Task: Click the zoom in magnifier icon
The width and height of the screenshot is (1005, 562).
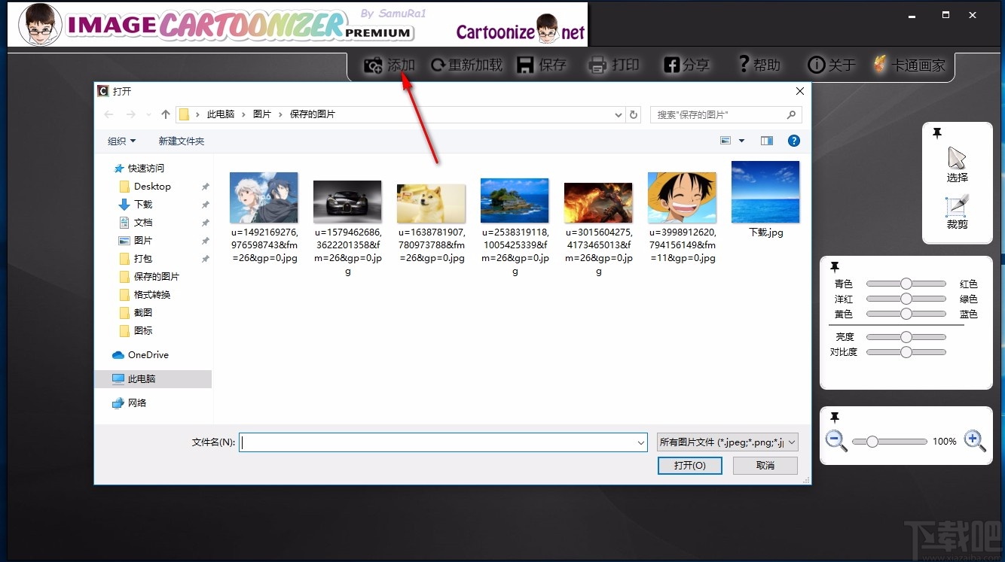Action: pyautogui.click(x=975, y=441)
